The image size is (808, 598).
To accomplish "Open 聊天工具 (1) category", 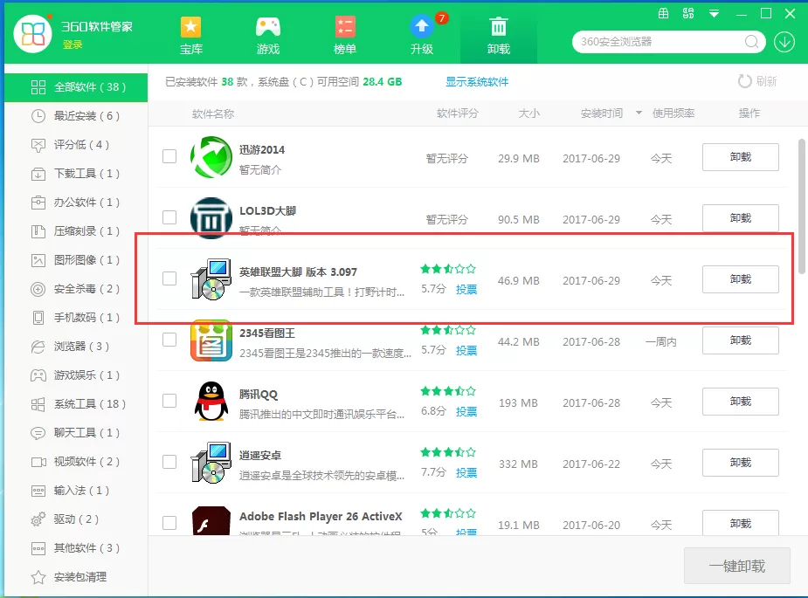I will [x=76, y=433].
